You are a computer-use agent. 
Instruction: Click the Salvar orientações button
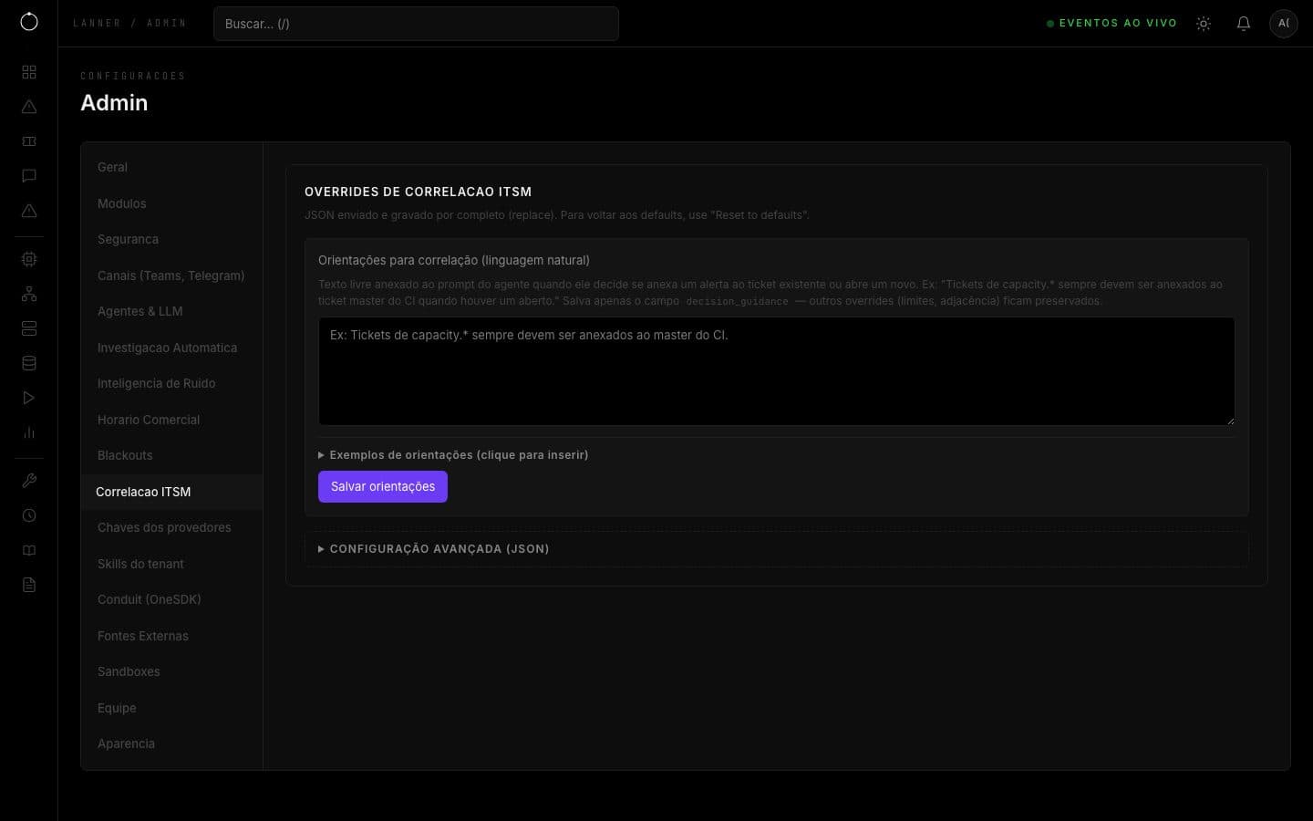(x=383, y=486)
